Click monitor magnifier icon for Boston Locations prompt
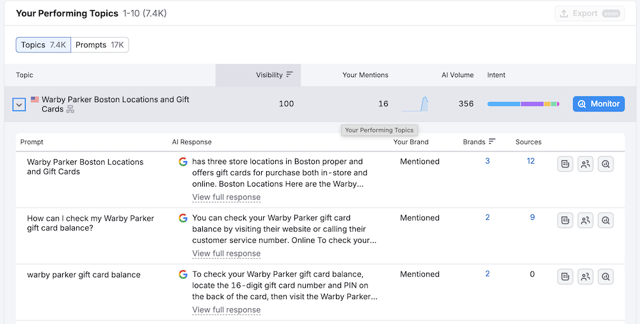The width and height of the screenshot is (640, 324). pos(605,164)
